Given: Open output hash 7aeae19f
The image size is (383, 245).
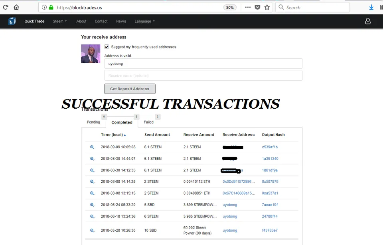Looking at the screenshot, I should click(270, 205).
